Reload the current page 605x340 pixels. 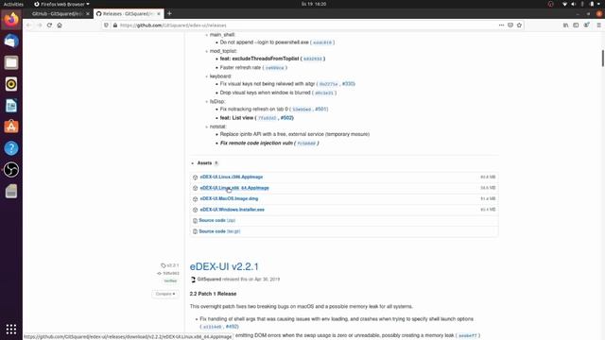(49, 25)
